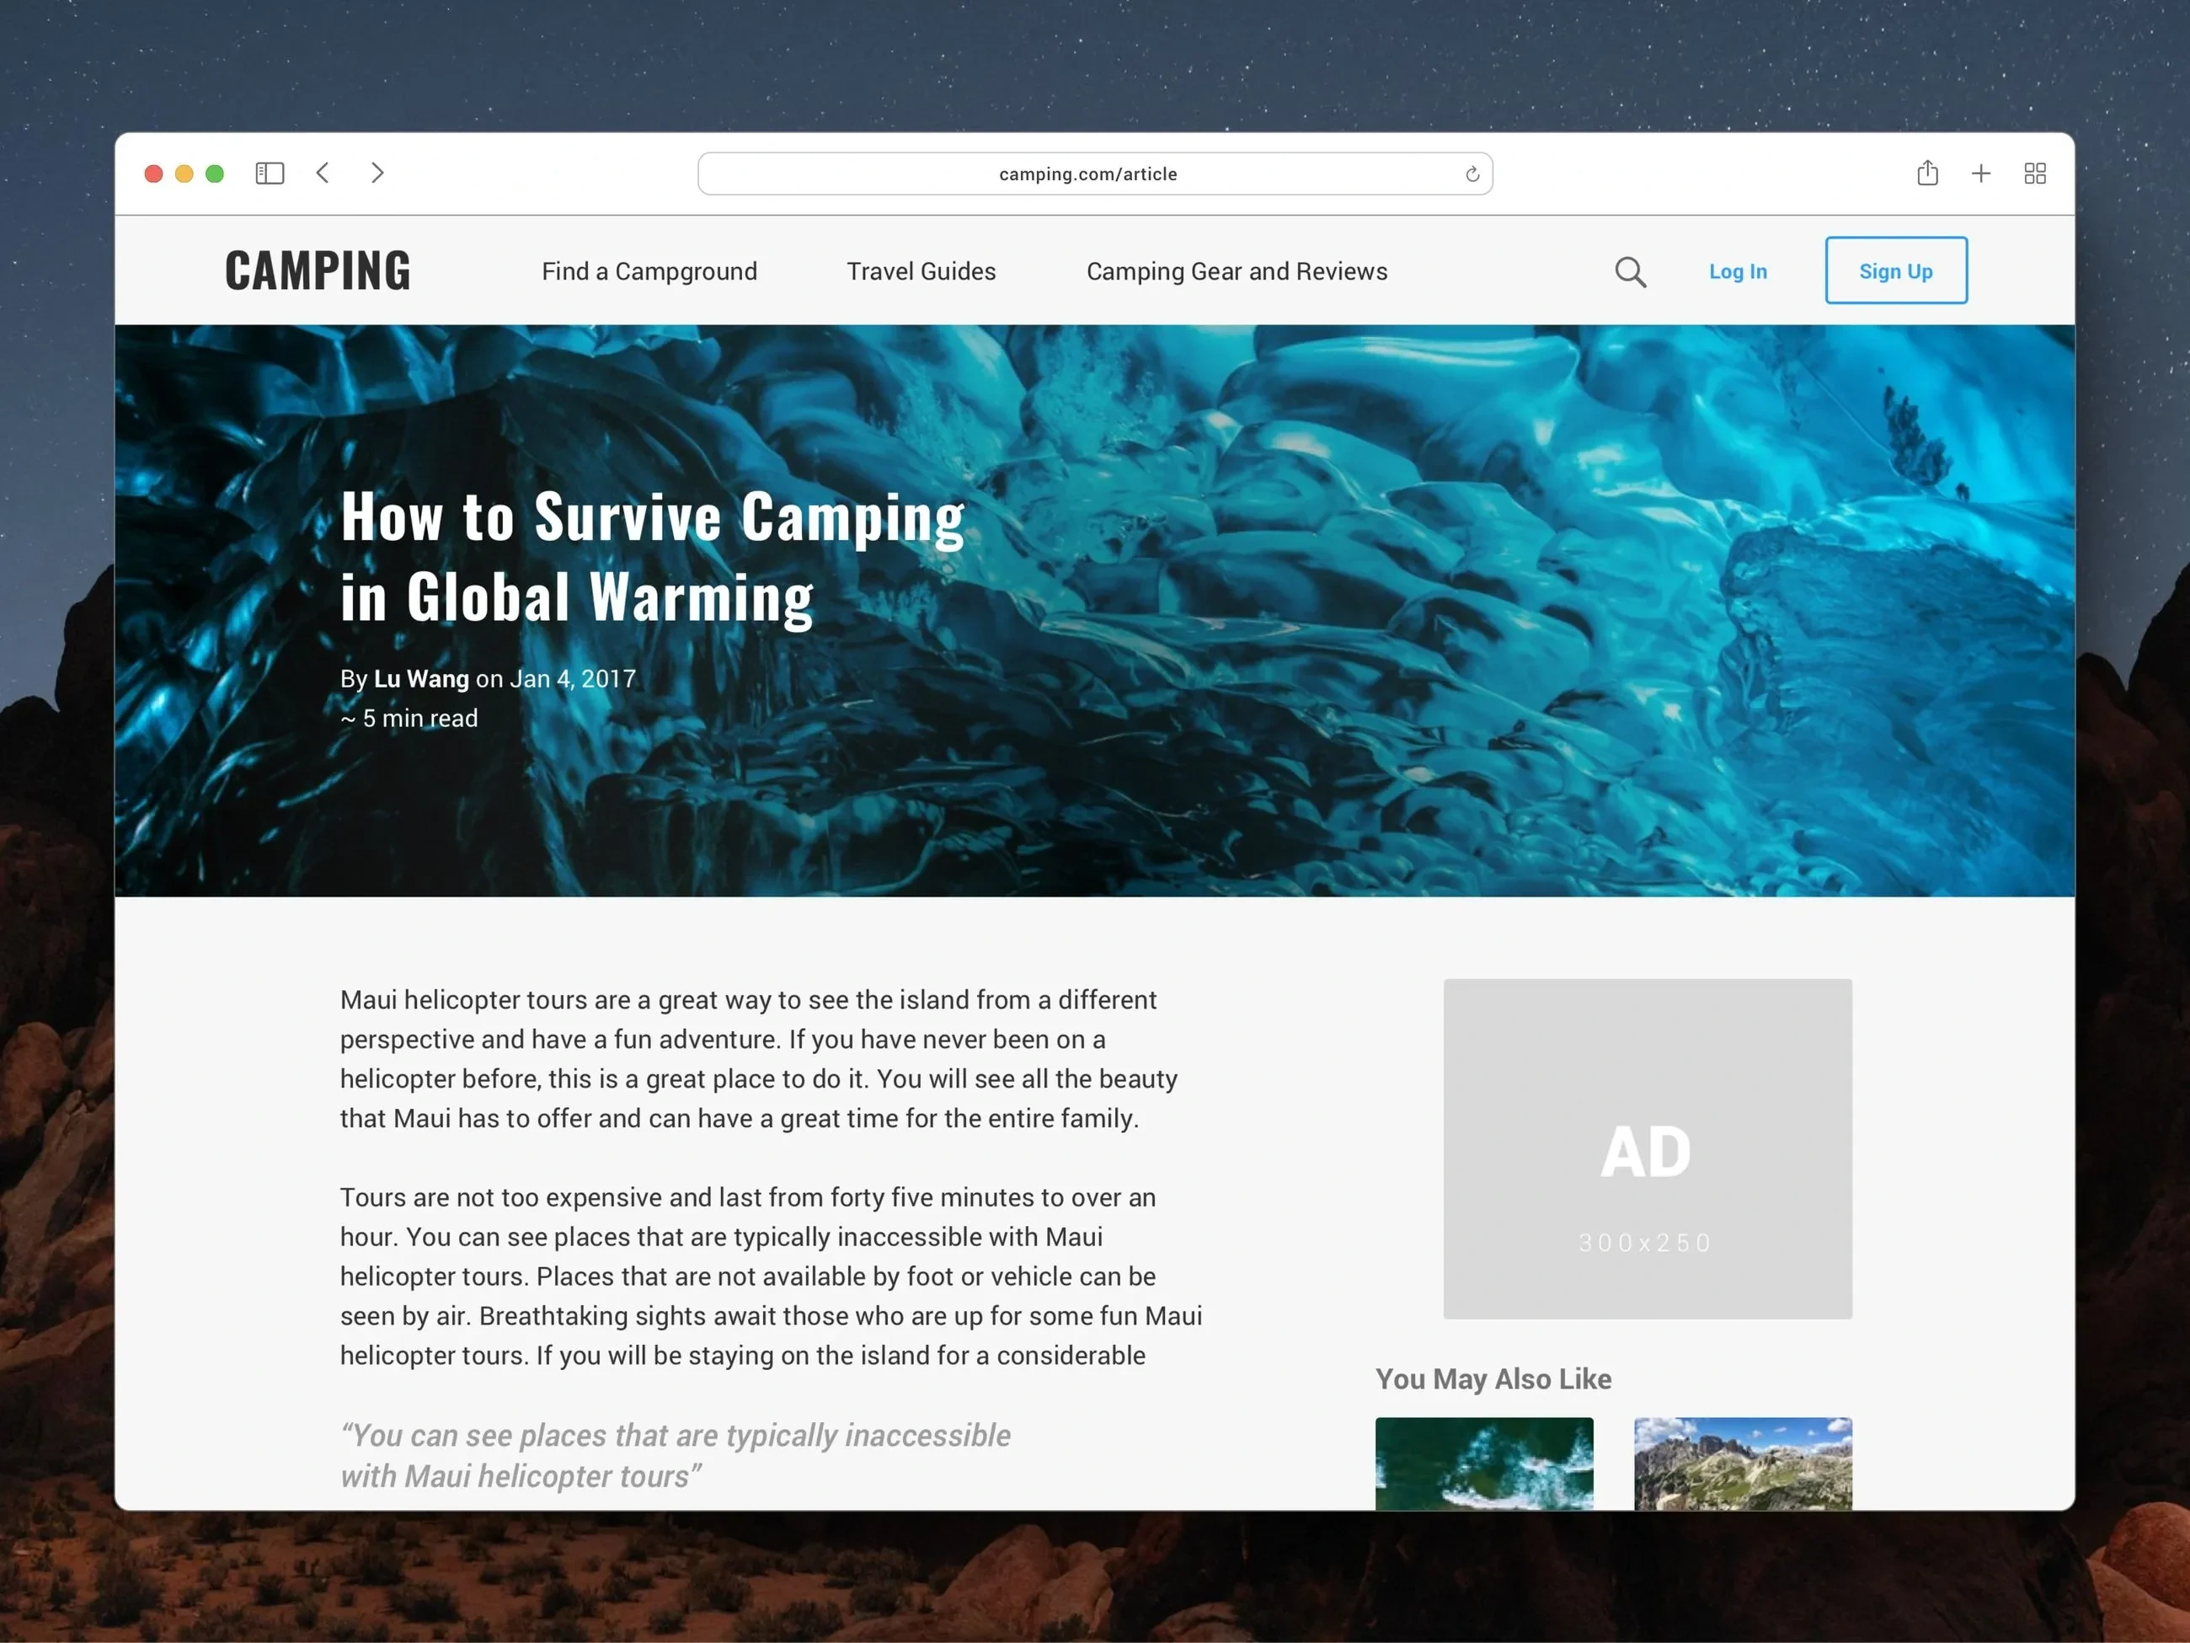
Task: Open Travel Guides menu item
Action: tap(921, 271)
